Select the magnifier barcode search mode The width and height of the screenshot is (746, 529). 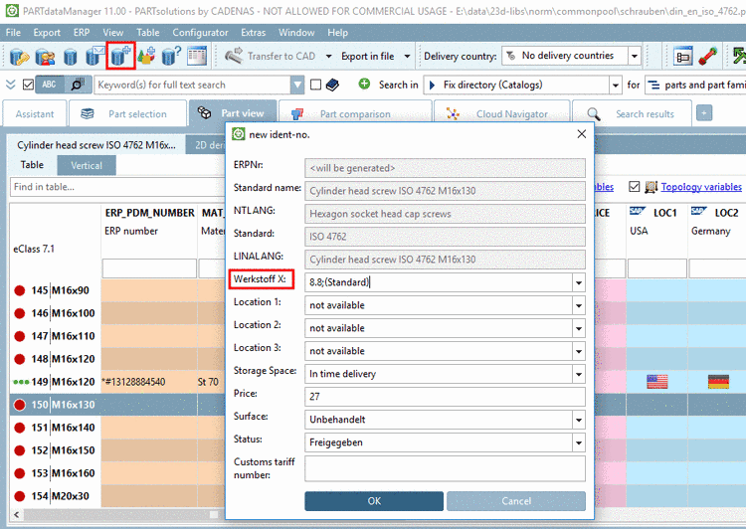point(78,85)
